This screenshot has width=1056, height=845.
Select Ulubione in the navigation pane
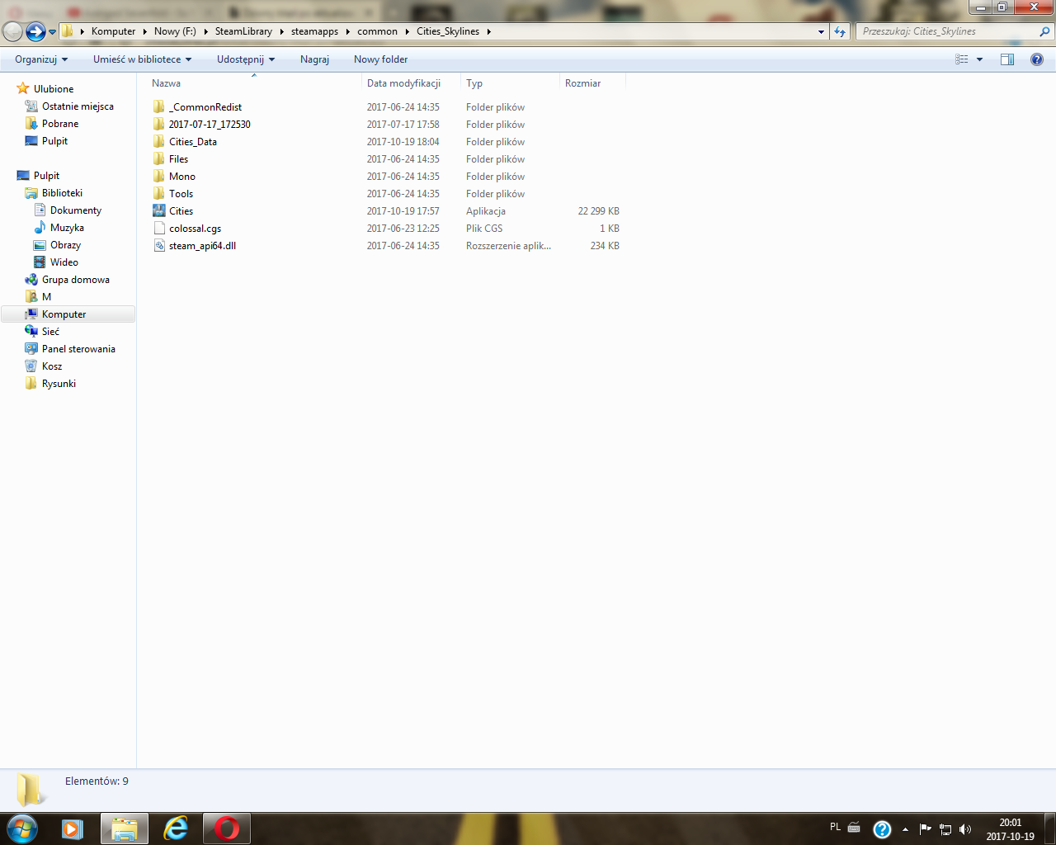(x=54, y=89)
